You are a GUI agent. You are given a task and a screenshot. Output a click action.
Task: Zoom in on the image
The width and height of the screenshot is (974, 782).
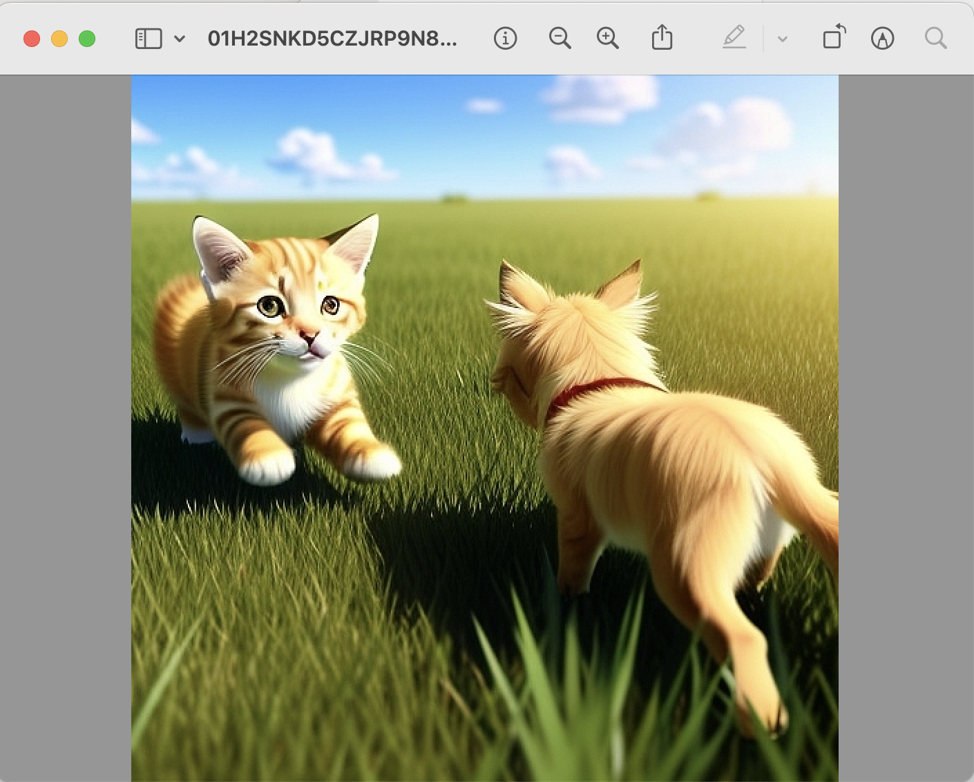click(608, 39)
